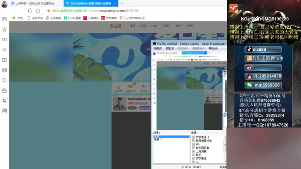Open OBS 场景集合(S) menu
The width and height of the screenshot is (301, 169).
coord(199,48)
